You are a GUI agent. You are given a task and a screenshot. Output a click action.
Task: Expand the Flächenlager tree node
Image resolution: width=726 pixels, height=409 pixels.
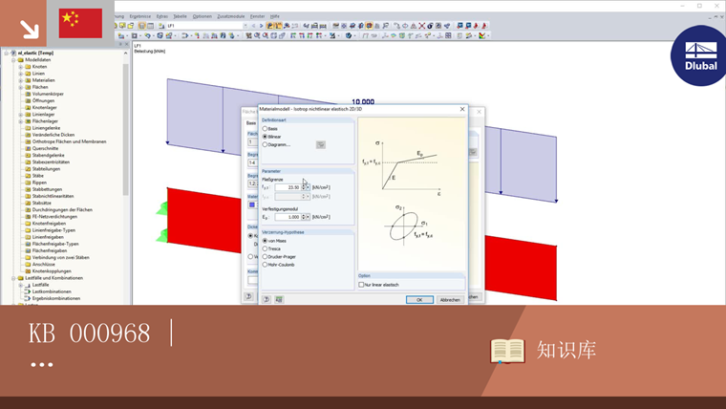click(x=20, y=121)
